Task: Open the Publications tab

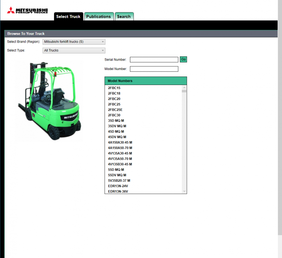Action: [x=98, y=16]
